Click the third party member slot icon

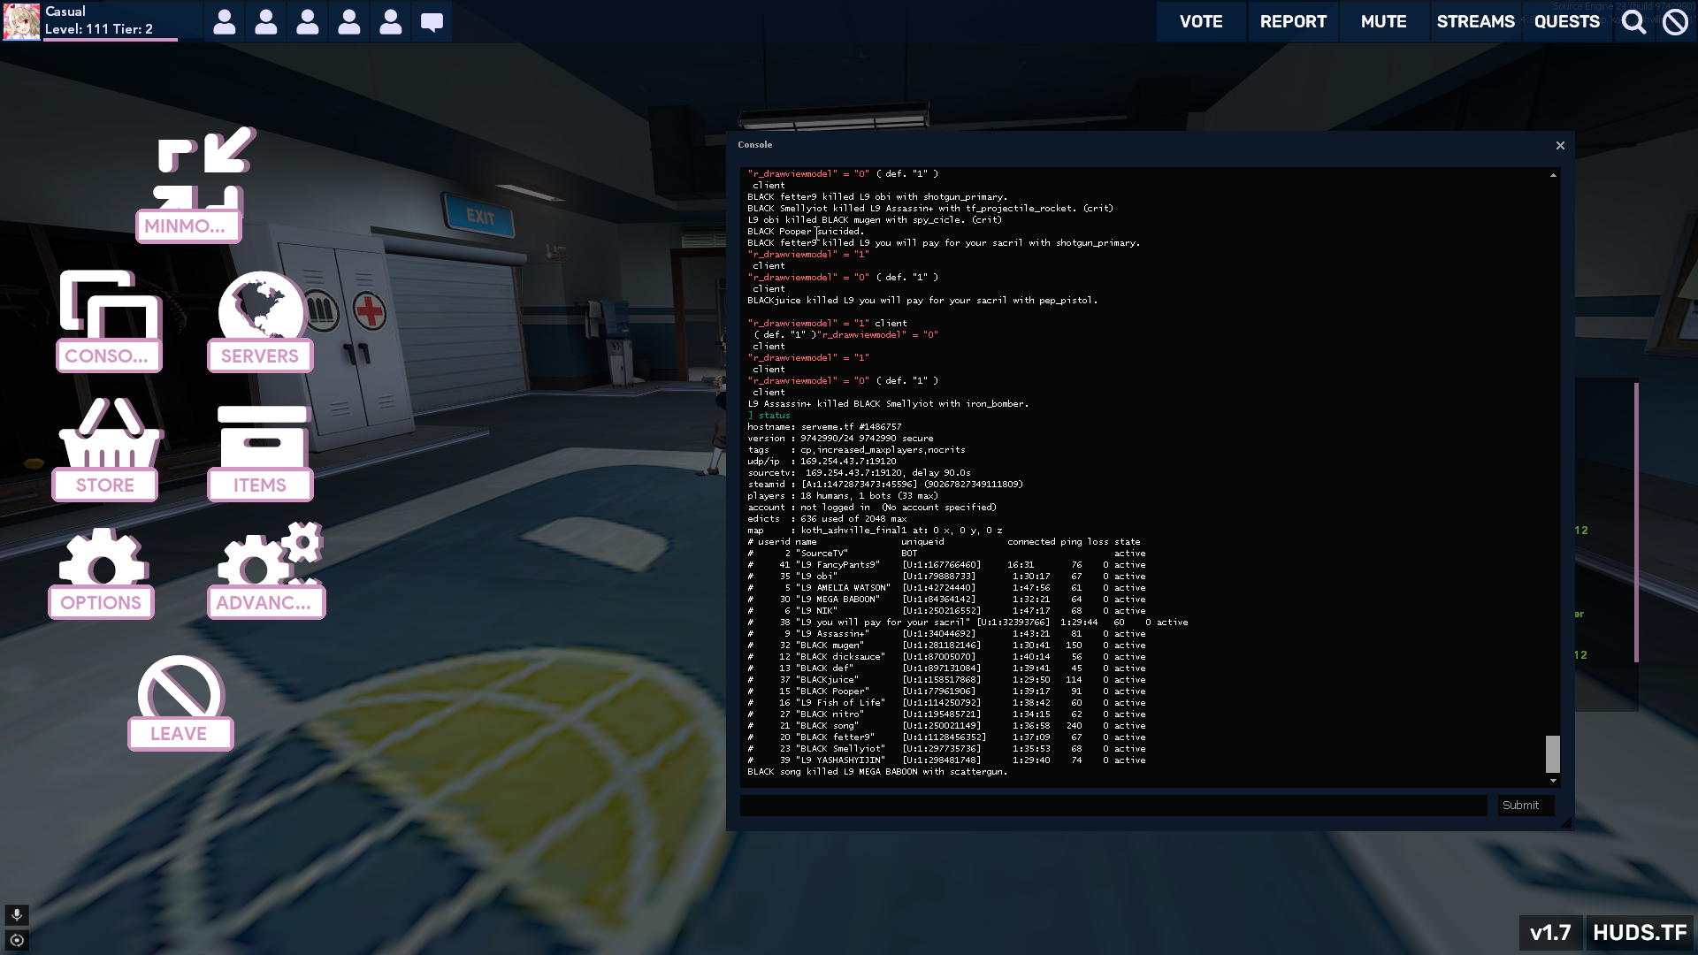[x=308, y=22]
